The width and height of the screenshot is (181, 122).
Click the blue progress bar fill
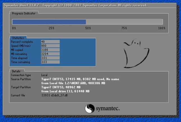tap(49, 22)
